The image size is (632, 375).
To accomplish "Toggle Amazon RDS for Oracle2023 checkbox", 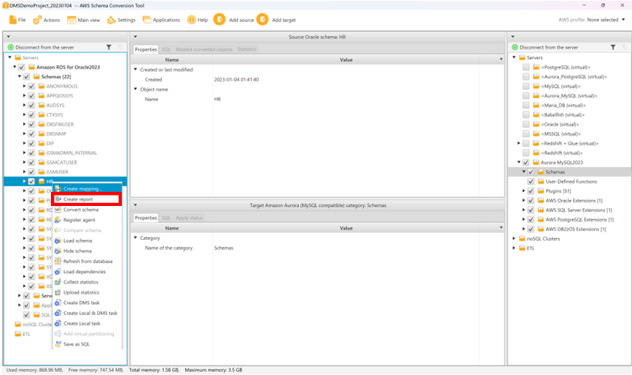I will 21,67.
